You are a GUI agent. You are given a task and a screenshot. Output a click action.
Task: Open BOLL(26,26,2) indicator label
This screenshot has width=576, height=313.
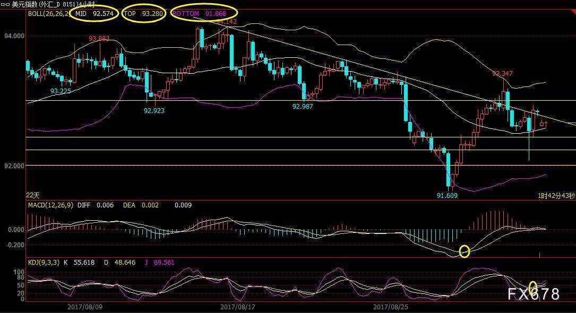(x=49, y=14)
